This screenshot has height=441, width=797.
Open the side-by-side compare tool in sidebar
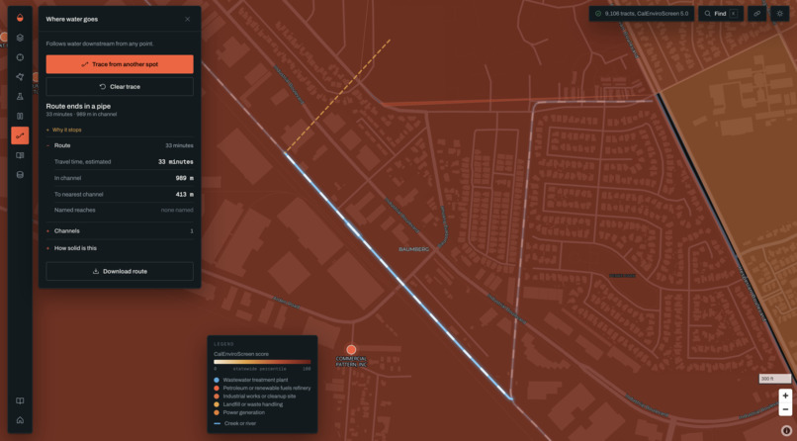click(20, 117)
